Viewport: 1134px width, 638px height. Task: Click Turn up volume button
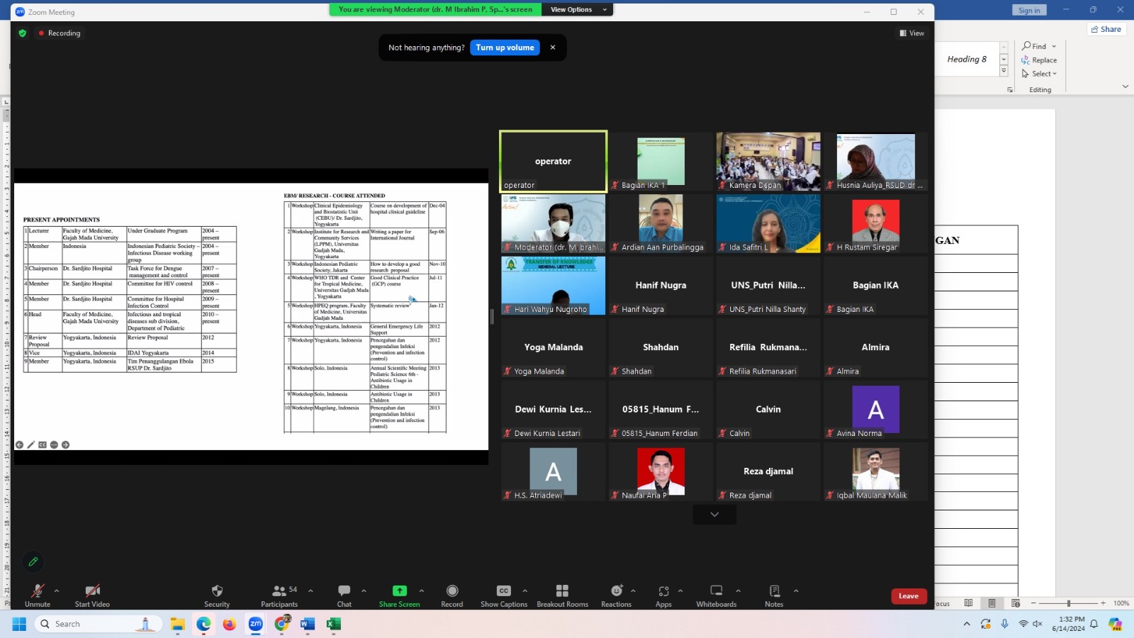[505, 47]
